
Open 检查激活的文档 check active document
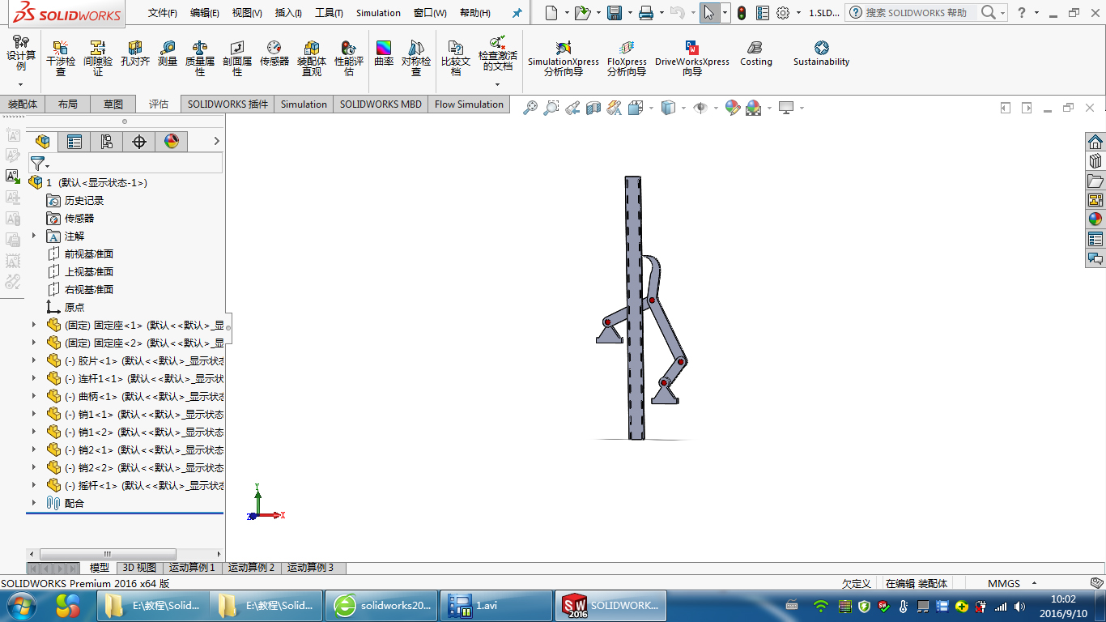(497, 54)
